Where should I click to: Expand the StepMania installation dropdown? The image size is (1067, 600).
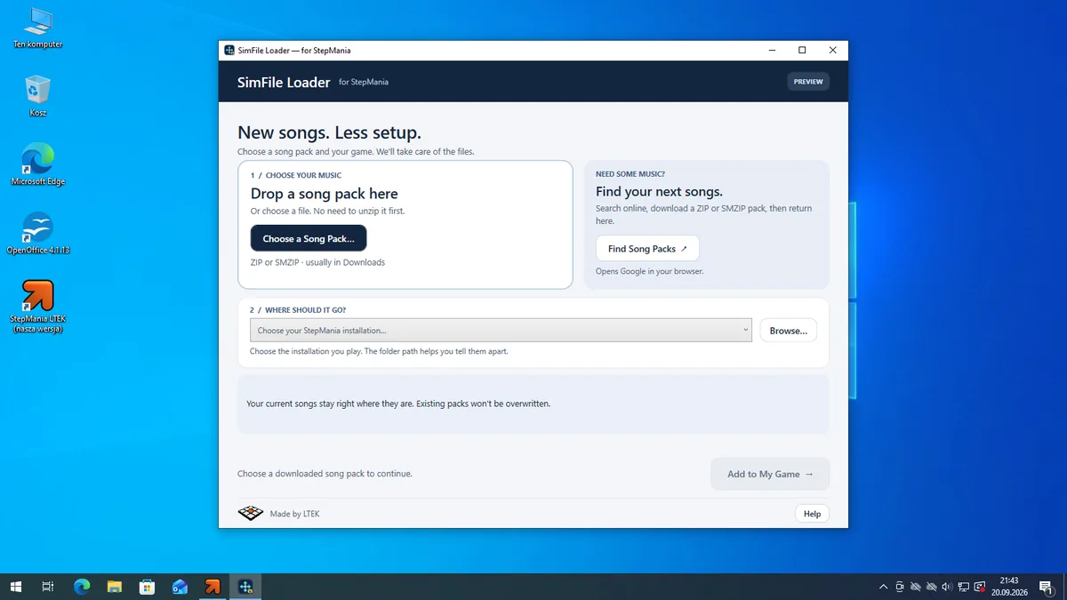(x=501, y=331)
